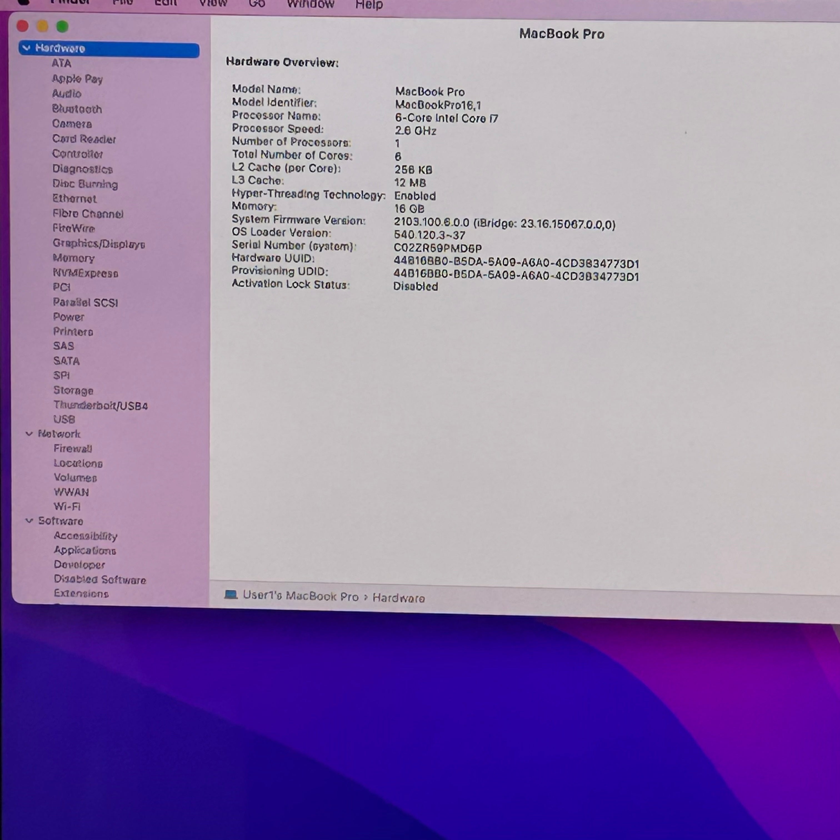Select Fibre Channel in the sidebar

point(88,214)
